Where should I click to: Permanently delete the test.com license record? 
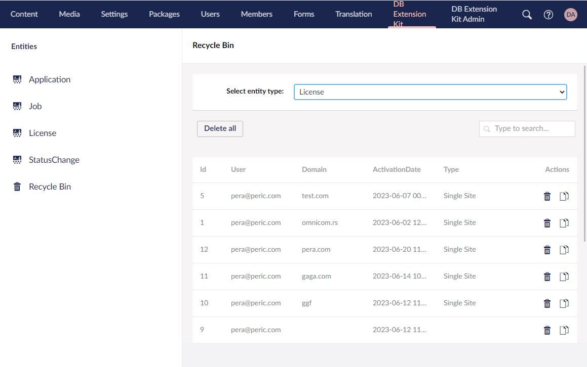[x=547, y=196]
